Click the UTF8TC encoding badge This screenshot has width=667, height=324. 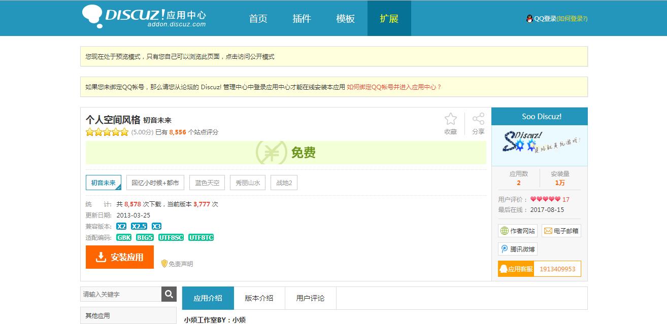201,237
